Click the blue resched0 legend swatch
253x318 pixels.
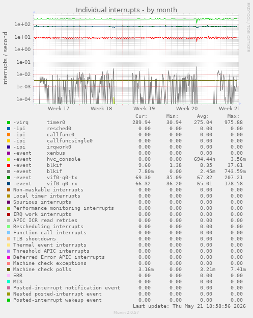[9, 129]
